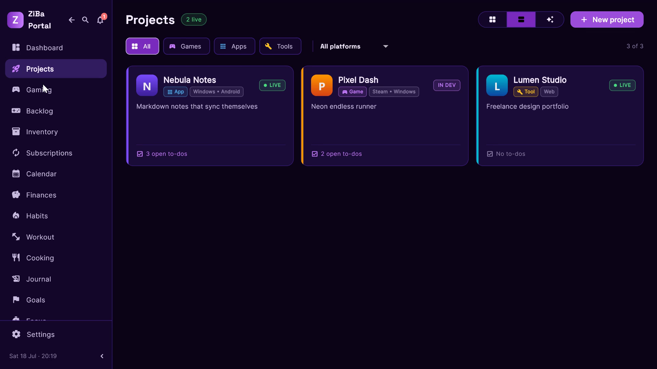Click the Cooking utensils icon

16,258
